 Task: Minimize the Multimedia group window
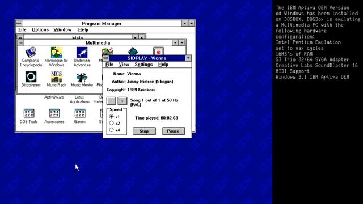[175, 43]
